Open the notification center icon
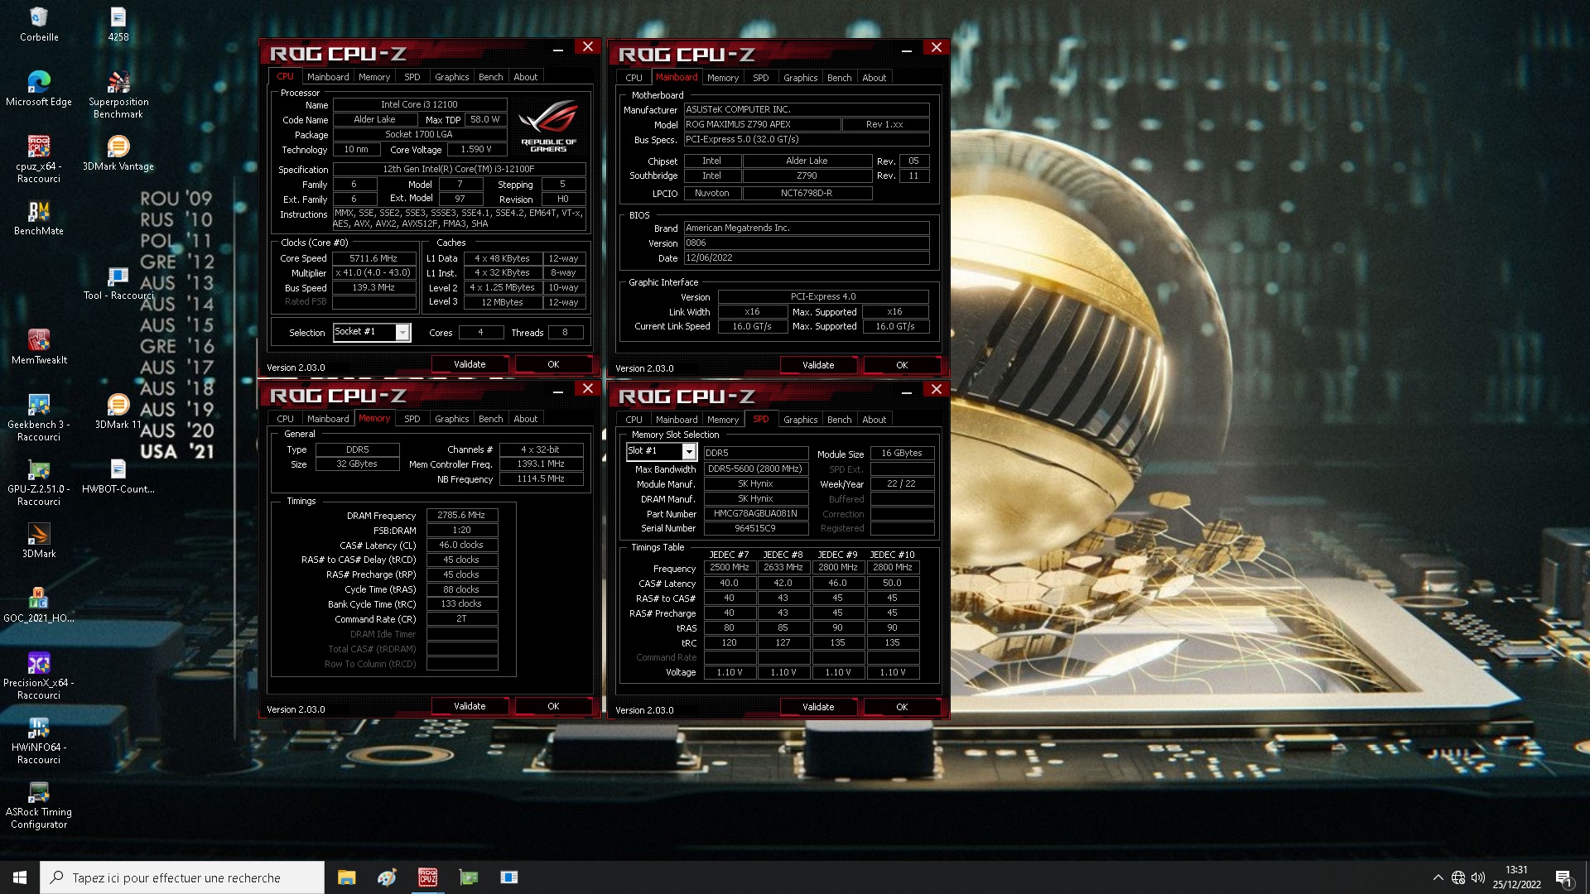 point(1563,877)
